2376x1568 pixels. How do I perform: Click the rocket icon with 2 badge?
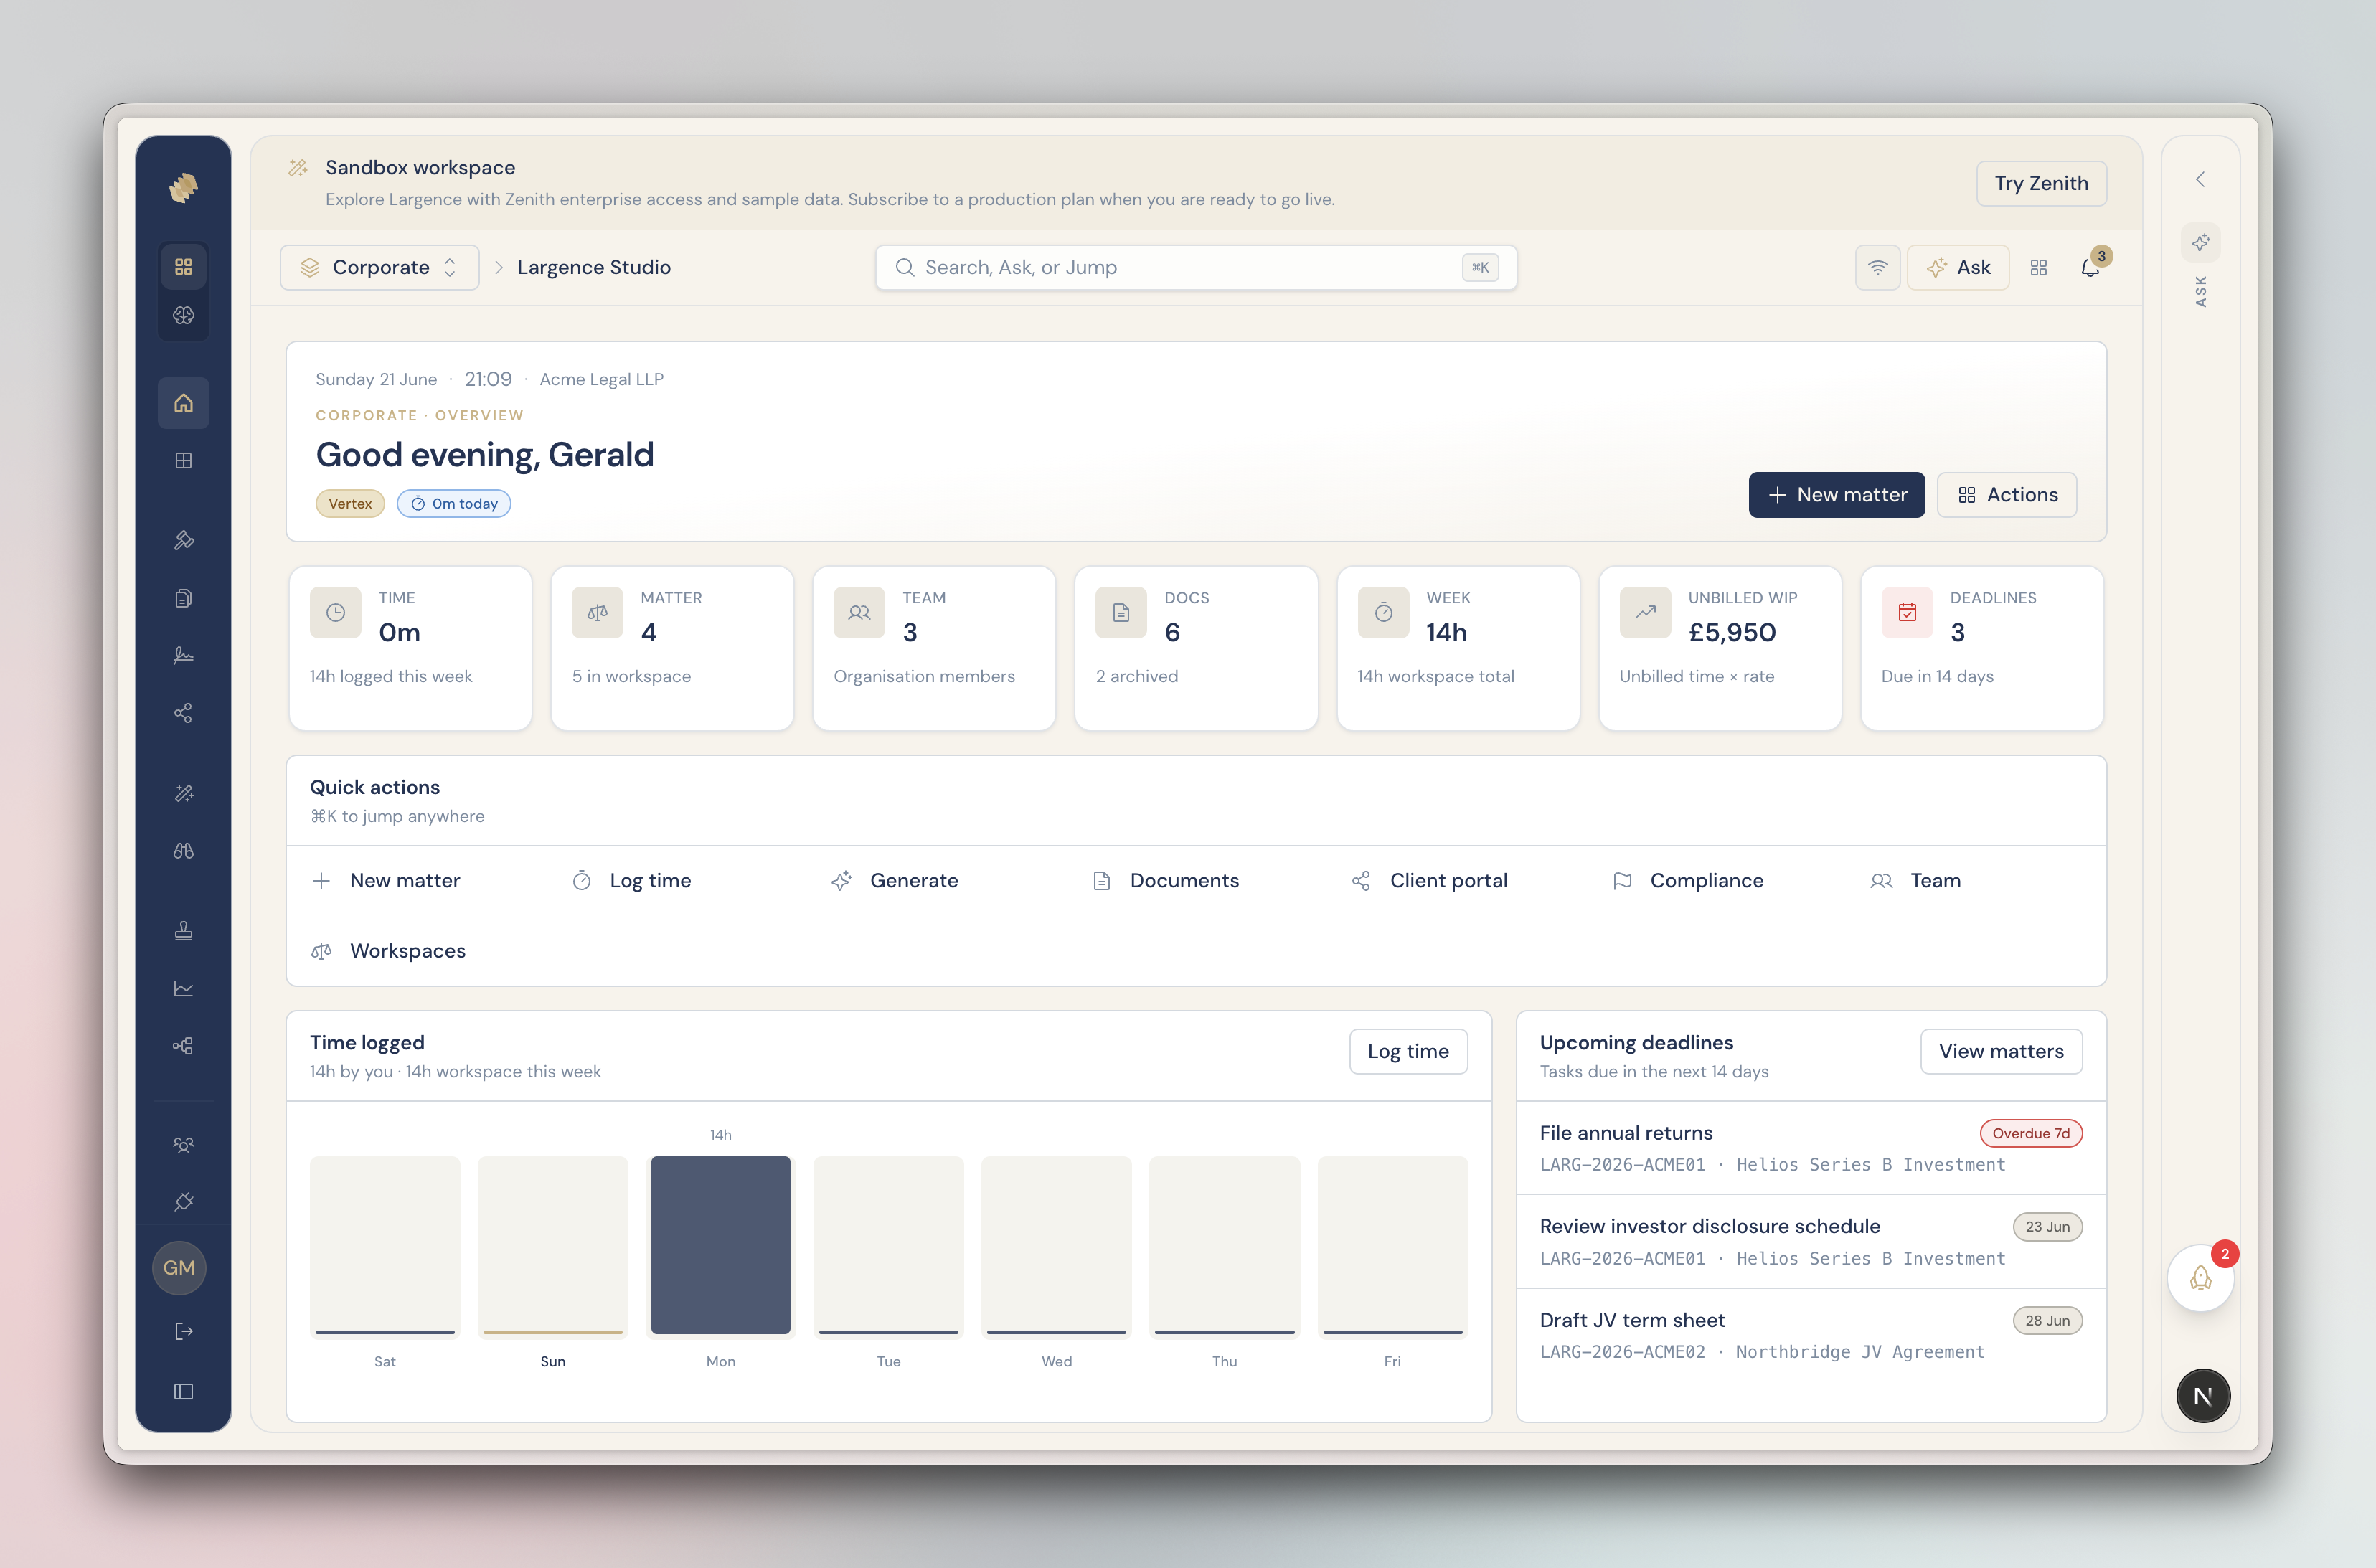tap(2200, 1278)
